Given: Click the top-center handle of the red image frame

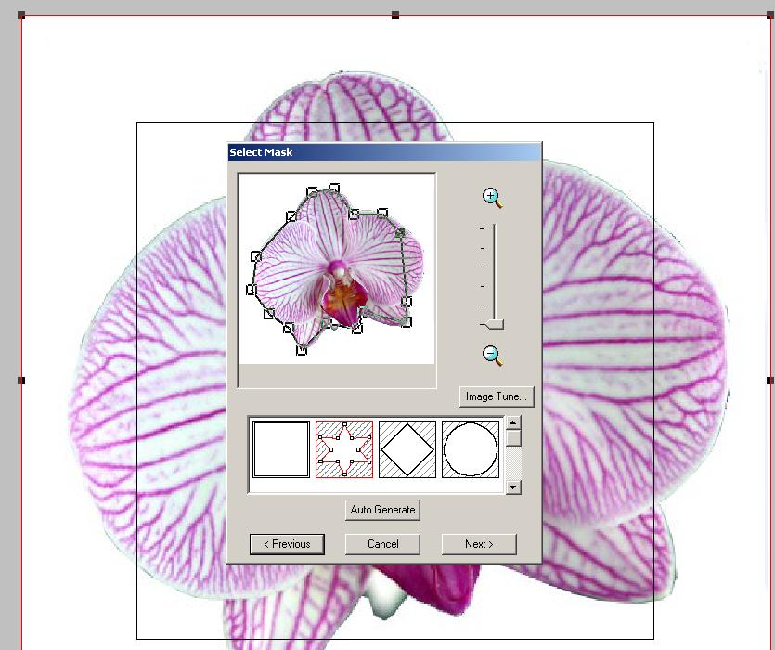Looking at the screenshot, I should 395,15.
